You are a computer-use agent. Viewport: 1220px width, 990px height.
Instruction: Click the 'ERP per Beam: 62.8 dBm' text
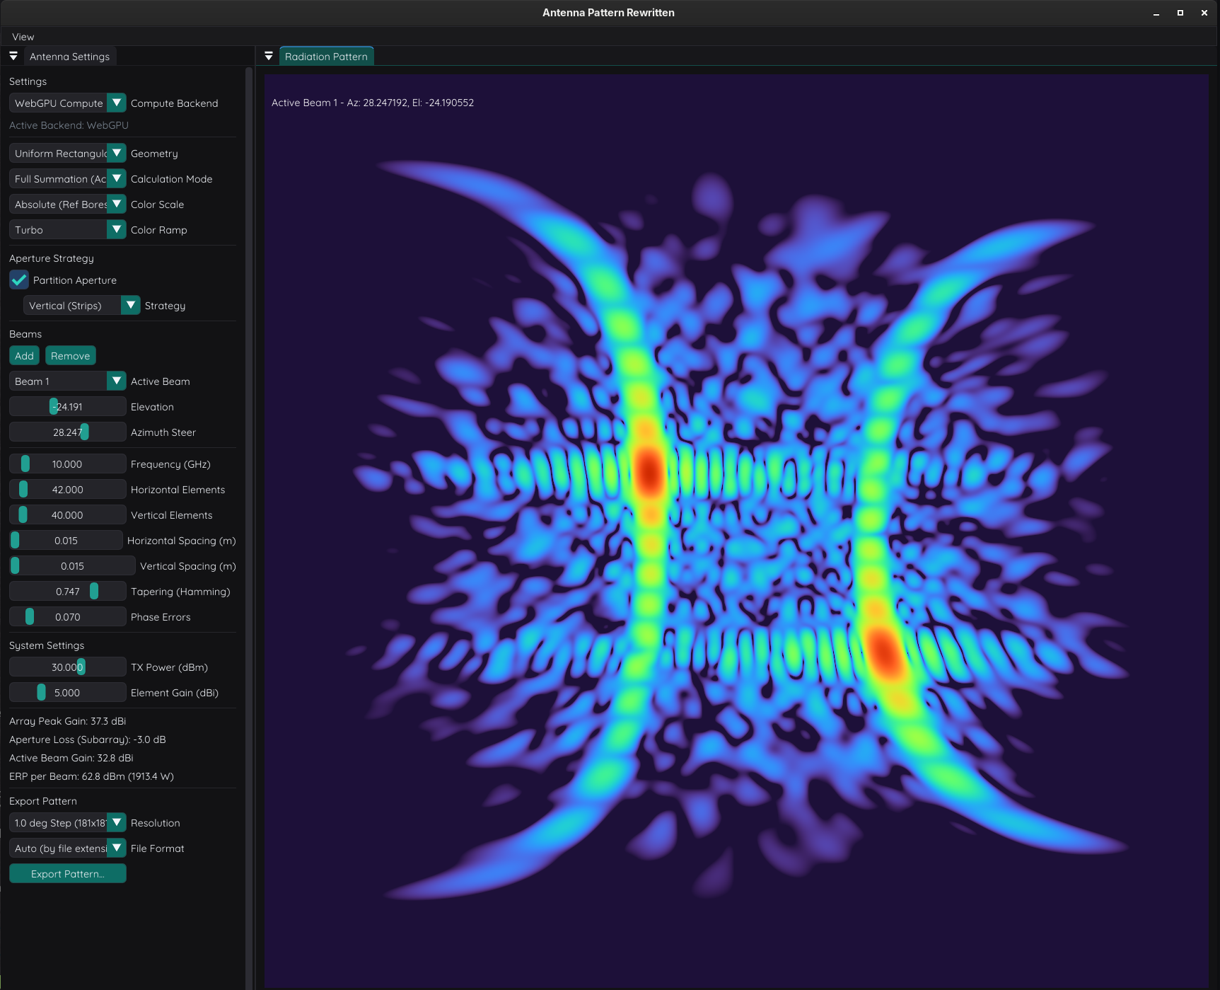click(x=91, y=776)
